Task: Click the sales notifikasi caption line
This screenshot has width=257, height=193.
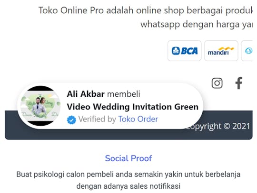Action: click(x=128, y=186)
